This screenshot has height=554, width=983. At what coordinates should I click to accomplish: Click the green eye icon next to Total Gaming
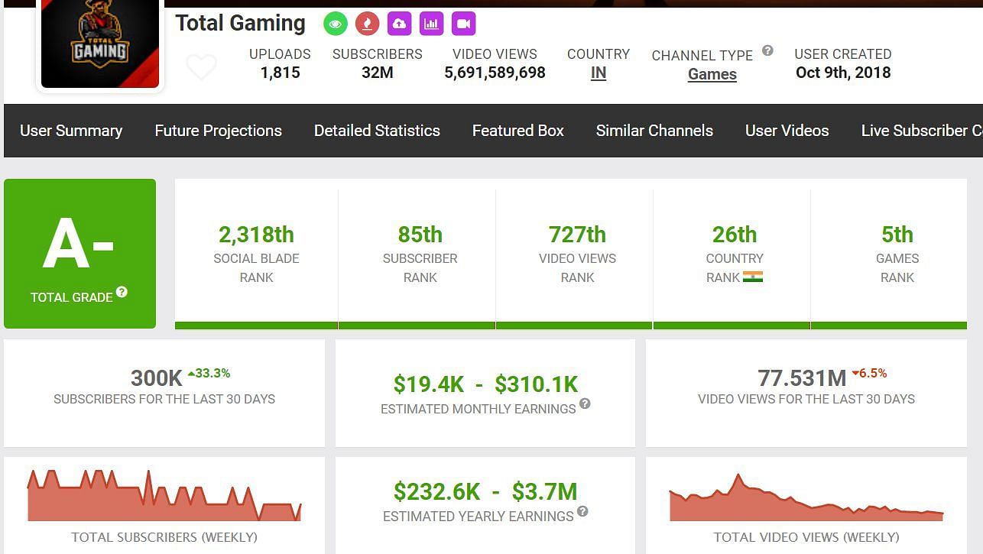click(x=335, y=24)
